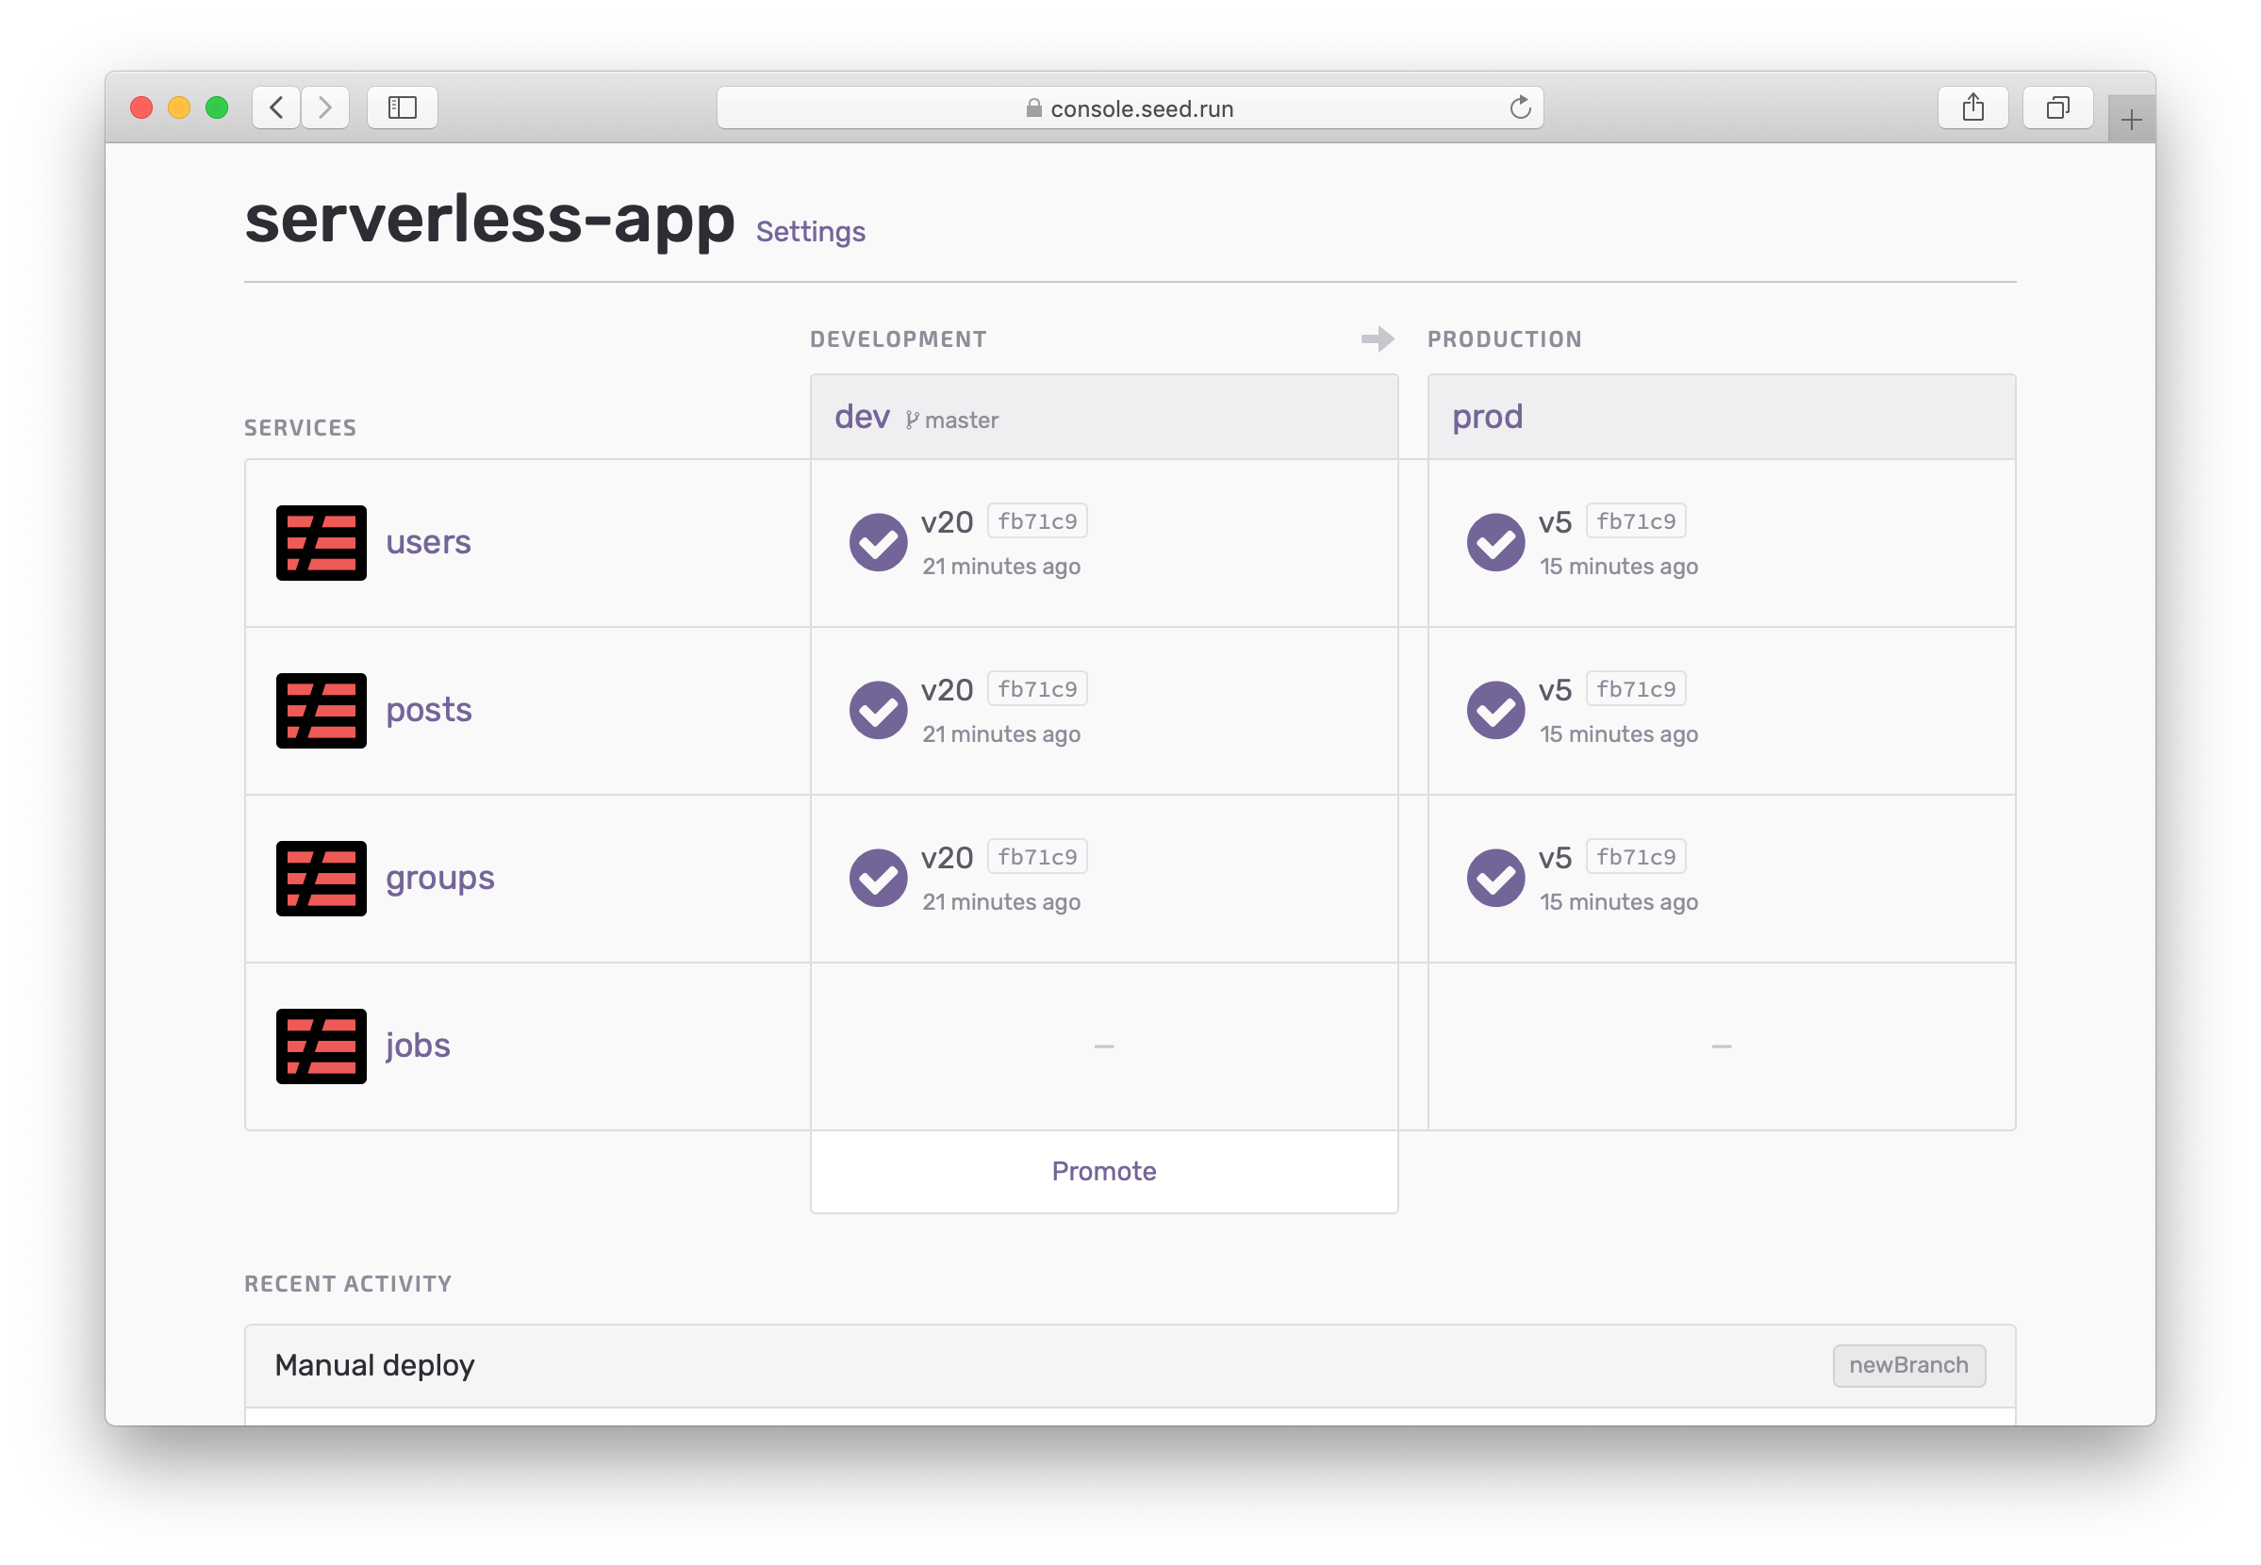Click users dev commit hash fb71c9
This screenshot has width=2261, height=1565.
1036,521
